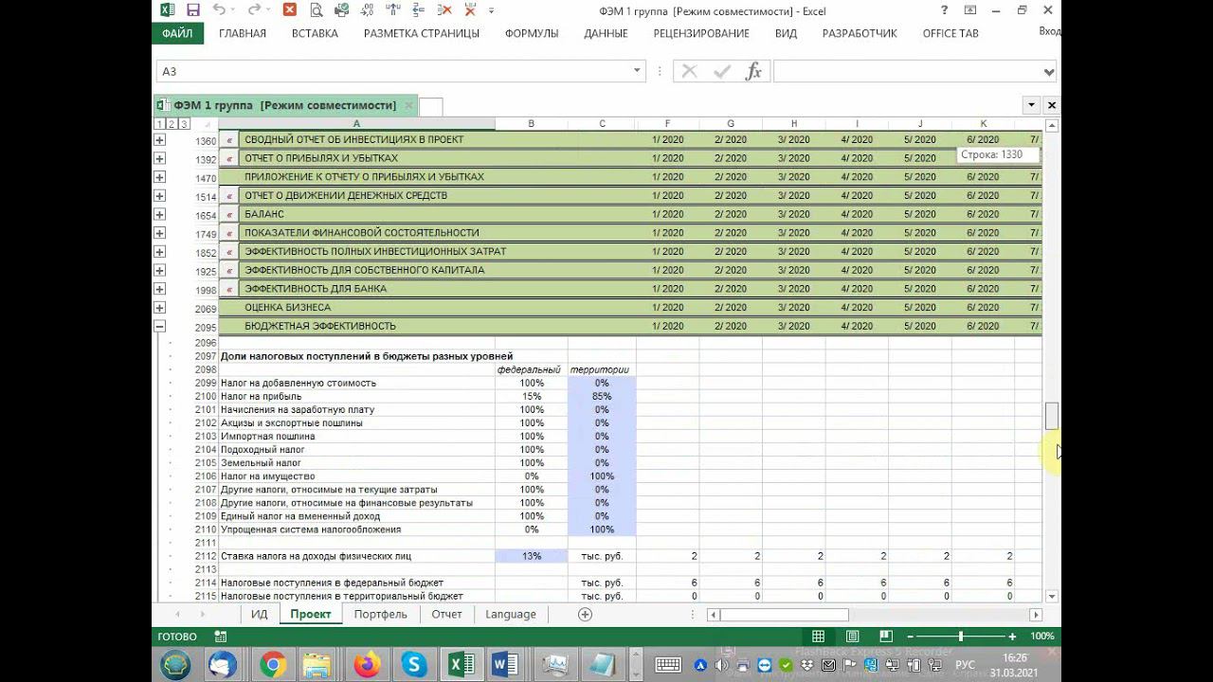
Task: Switch to the Портфель sheet tab
Action: click(380, 614)
